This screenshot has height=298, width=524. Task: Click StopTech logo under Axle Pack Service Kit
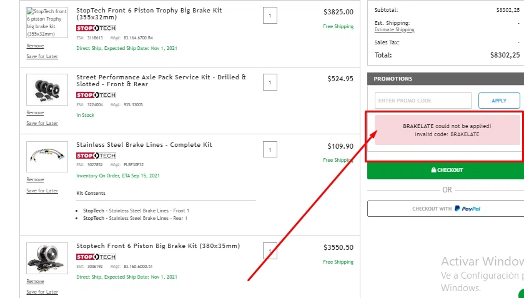(x=96, y=95)
